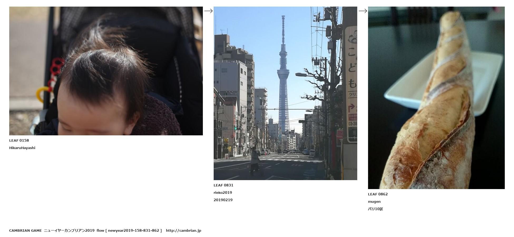Click the pedestrian crossing the street
Screen dimensions: 514x237
click(254, 161)
